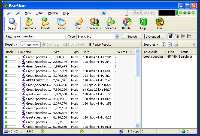Open the Uploads page

point(45,24)
